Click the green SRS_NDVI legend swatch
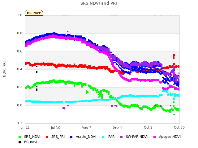The width and height of the screenshot is (198, 148). pos(19,137)
